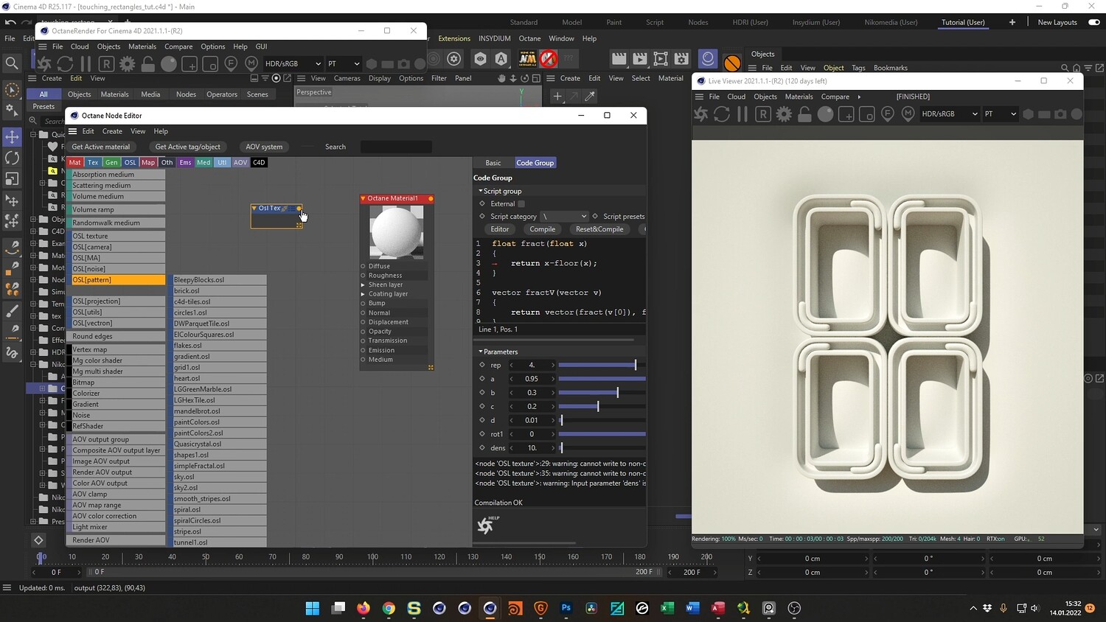Toggle animation diamond for parameter b

[x=482, y=393]
